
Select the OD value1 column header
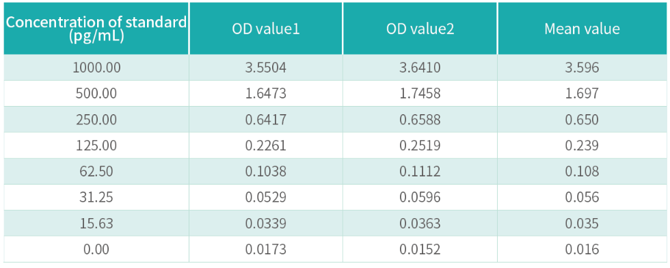click(266, 29)
